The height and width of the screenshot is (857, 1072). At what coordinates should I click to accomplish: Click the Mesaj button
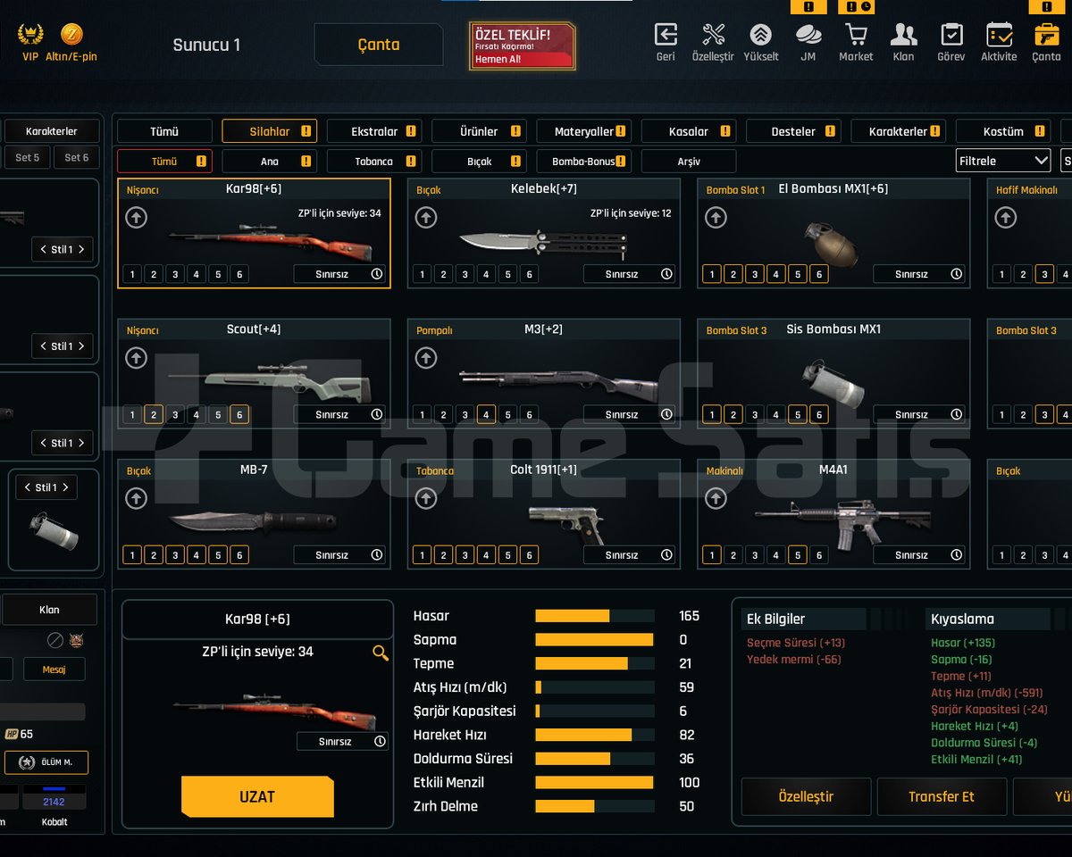pyautogui.click(x=54, y=670)
